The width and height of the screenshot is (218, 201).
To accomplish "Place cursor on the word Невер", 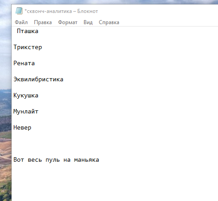I will coord(22,128).
